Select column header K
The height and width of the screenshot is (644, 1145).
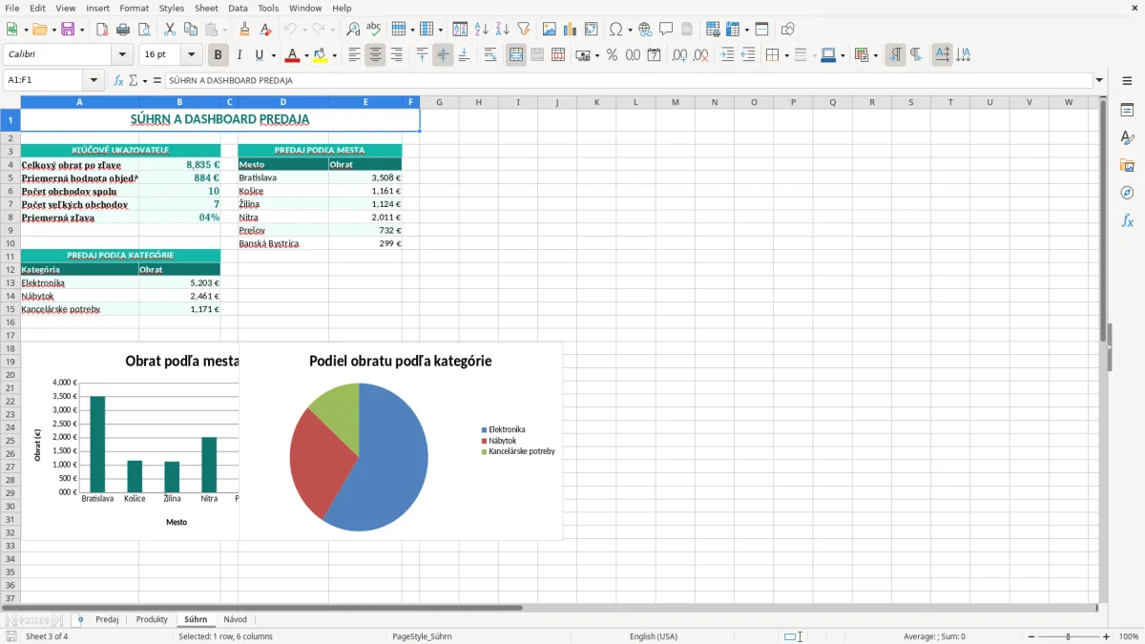click(596, 102)
